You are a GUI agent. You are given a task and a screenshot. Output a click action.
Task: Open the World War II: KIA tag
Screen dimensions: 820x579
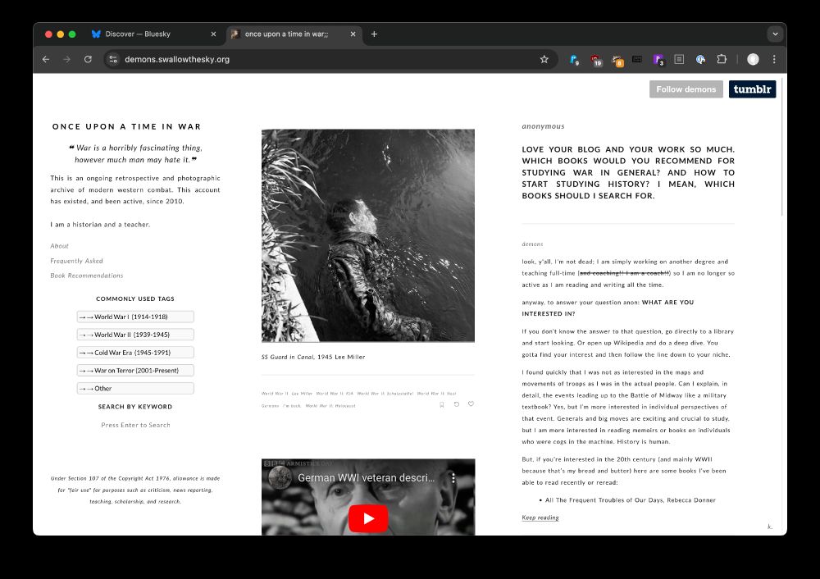point(335,394)
